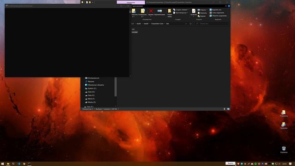Select Work (F:) drive in navigation pane

(90, 99)
